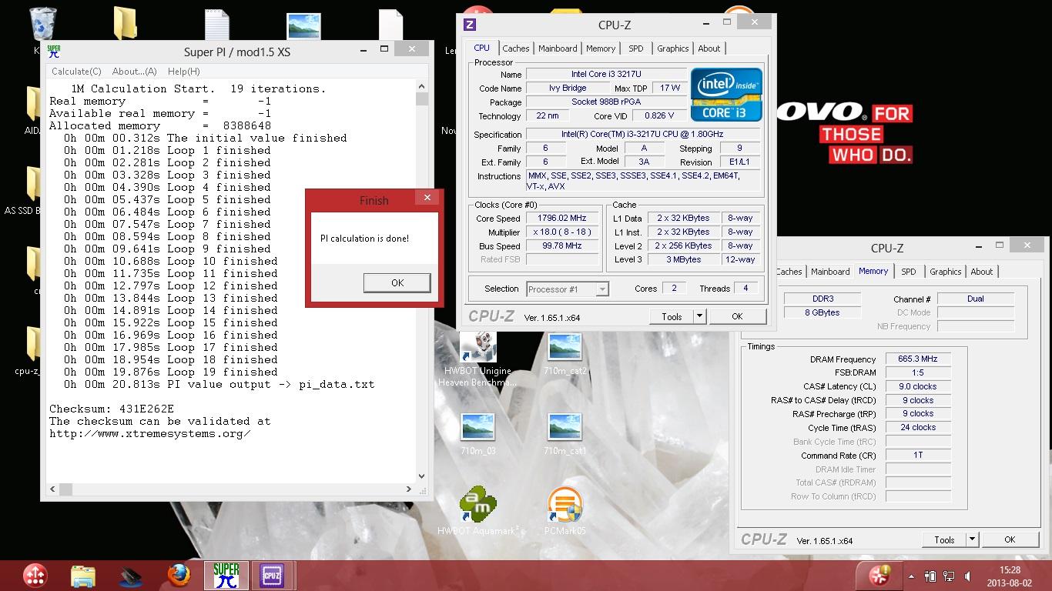This screenshot has width=1052, height=591.
Task: Click the Super PI horizontal scrollbar right arrow
Action: [409, 489]
